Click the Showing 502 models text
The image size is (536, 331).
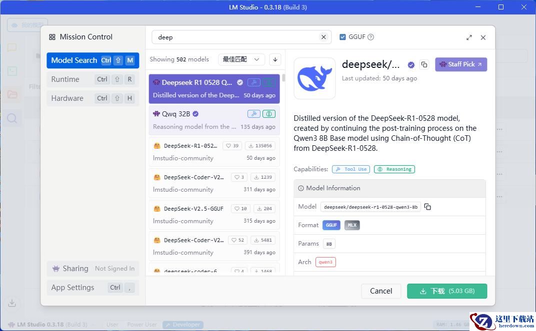(x=179, y=59)
